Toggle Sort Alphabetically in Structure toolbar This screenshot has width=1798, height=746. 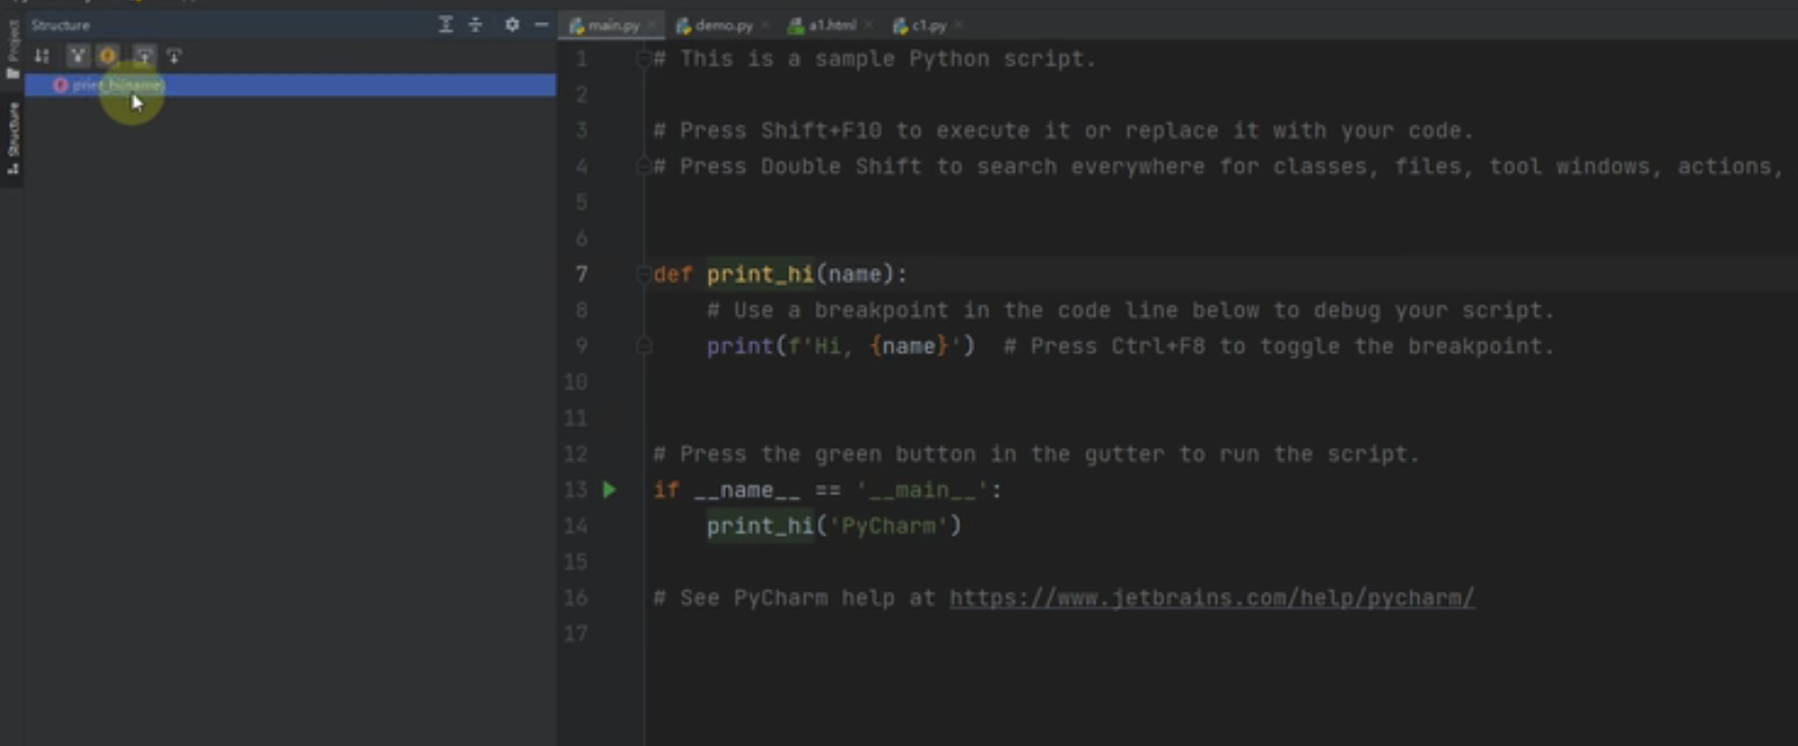pos(42,55)
